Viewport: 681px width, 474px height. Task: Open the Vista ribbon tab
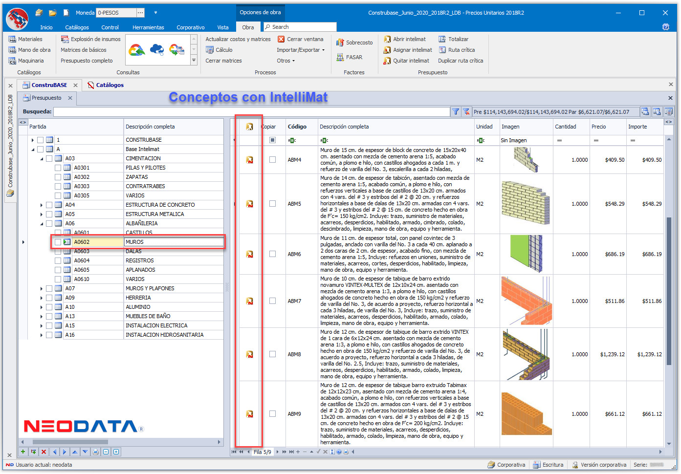pos(223,27)
